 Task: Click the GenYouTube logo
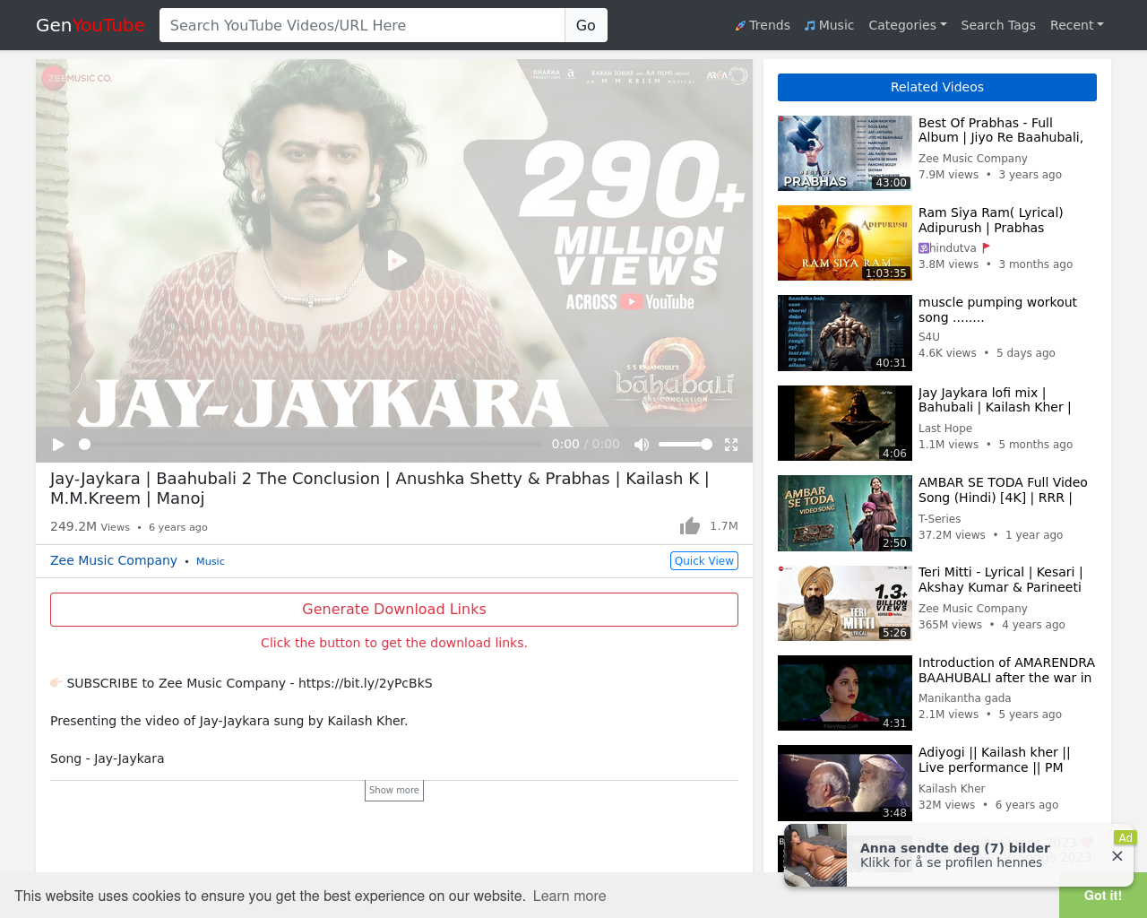[x=90, y=25]
